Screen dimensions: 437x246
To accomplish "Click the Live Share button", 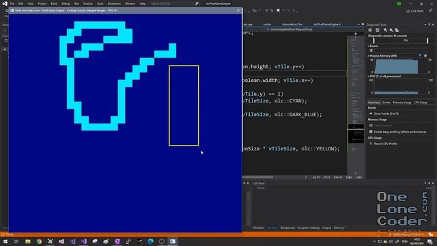I will [414, 11].
